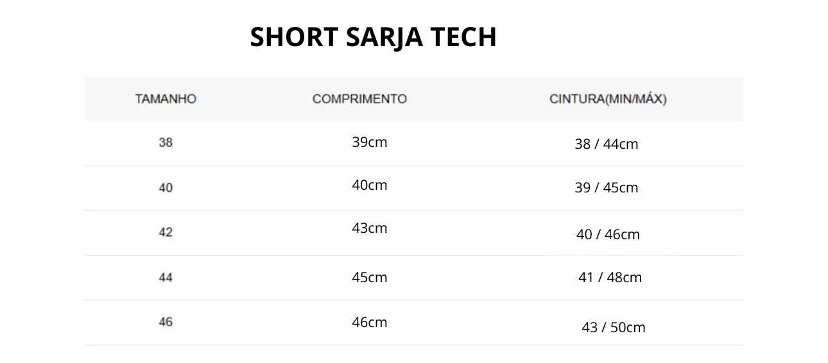
Task: Select the 39 / 45cm waist value
Action: point(607,188)
